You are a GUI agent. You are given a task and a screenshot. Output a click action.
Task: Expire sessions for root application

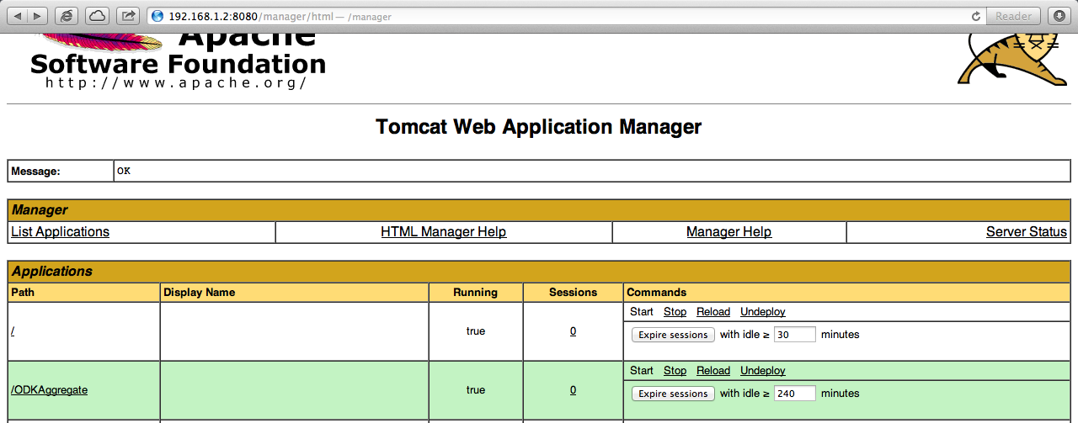(x=673, y=335)
